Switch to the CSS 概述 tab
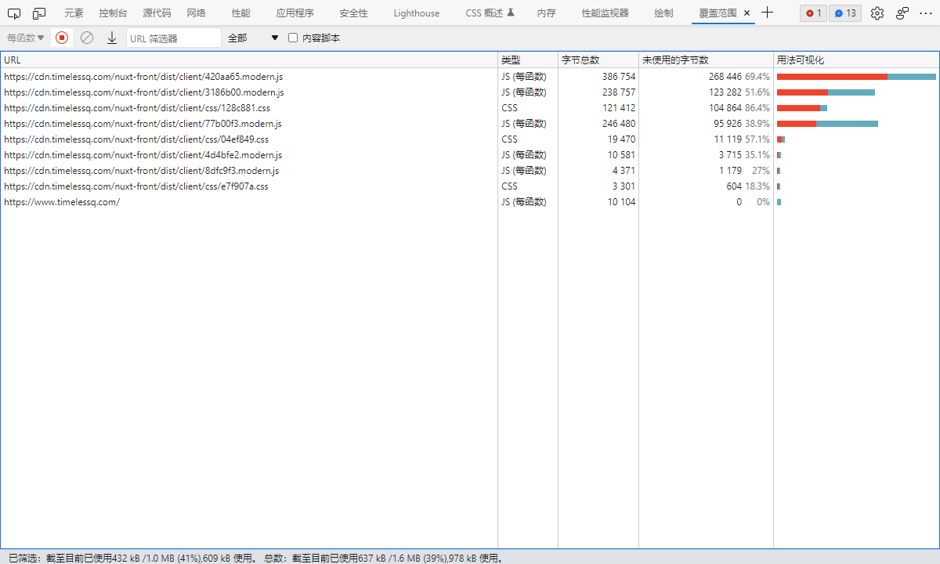This screenshot has height=564, width=940. pos(490,13)
